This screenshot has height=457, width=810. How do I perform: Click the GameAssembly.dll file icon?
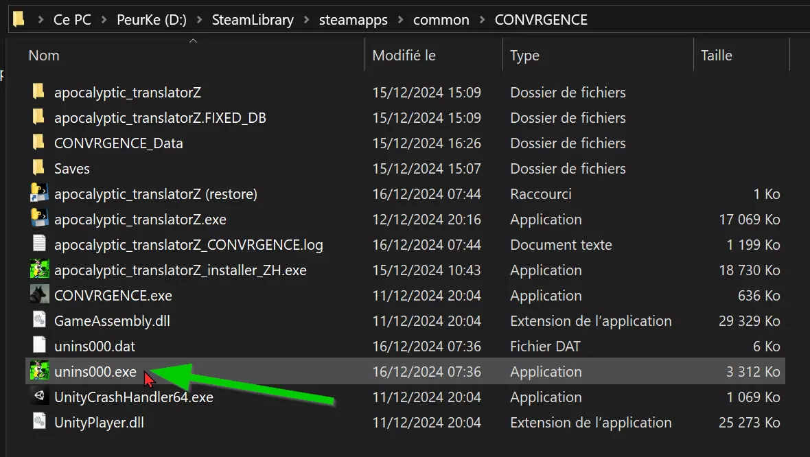(39, 320)
